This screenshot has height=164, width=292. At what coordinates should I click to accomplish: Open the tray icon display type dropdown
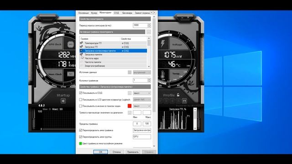point(142,106)
